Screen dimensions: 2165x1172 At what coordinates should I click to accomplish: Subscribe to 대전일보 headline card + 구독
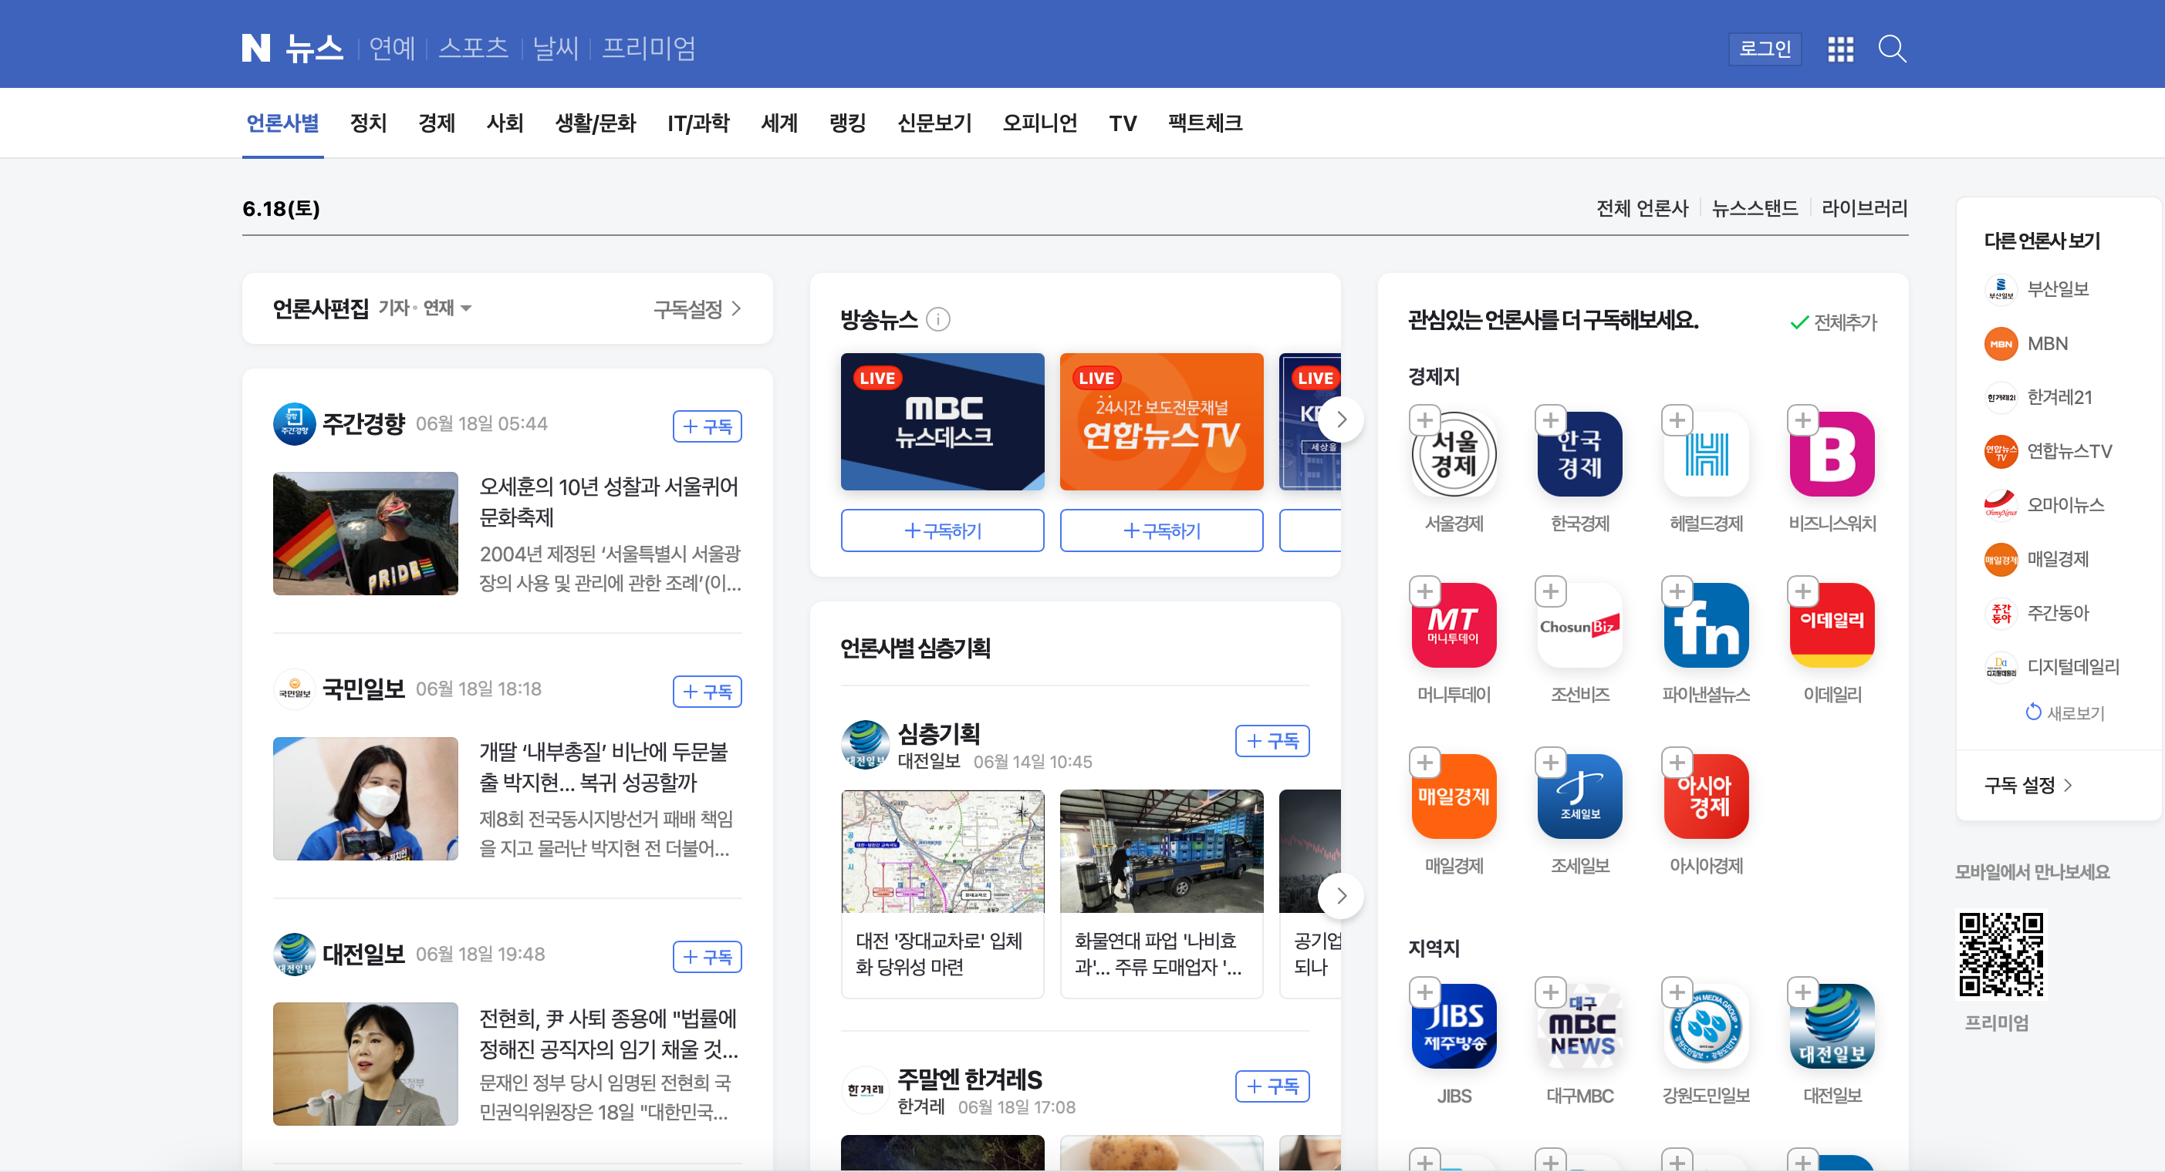point(707,957)
